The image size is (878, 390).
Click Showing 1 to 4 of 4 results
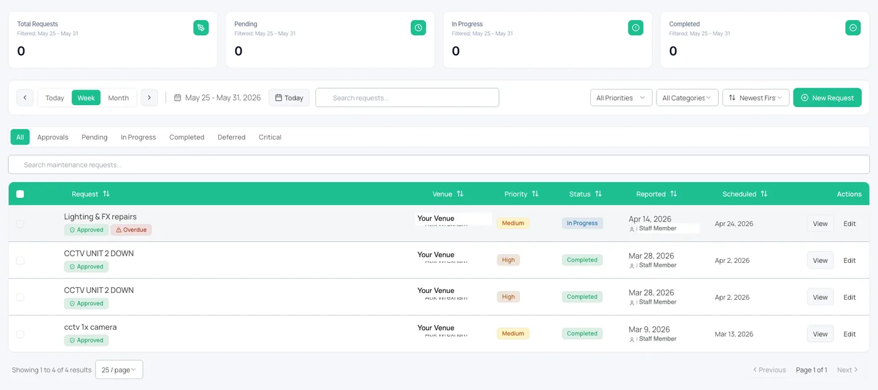click(x=52, y=370)
